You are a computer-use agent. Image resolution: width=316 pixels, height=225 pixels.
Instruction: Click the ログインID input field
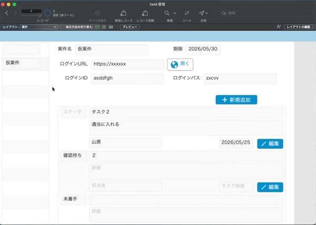127,78
